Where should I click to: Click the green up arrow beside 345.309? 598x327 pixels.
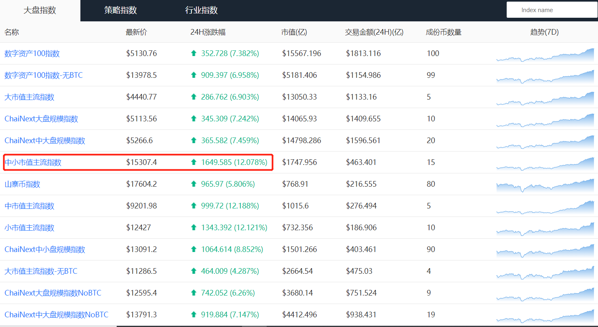point(194,119)
